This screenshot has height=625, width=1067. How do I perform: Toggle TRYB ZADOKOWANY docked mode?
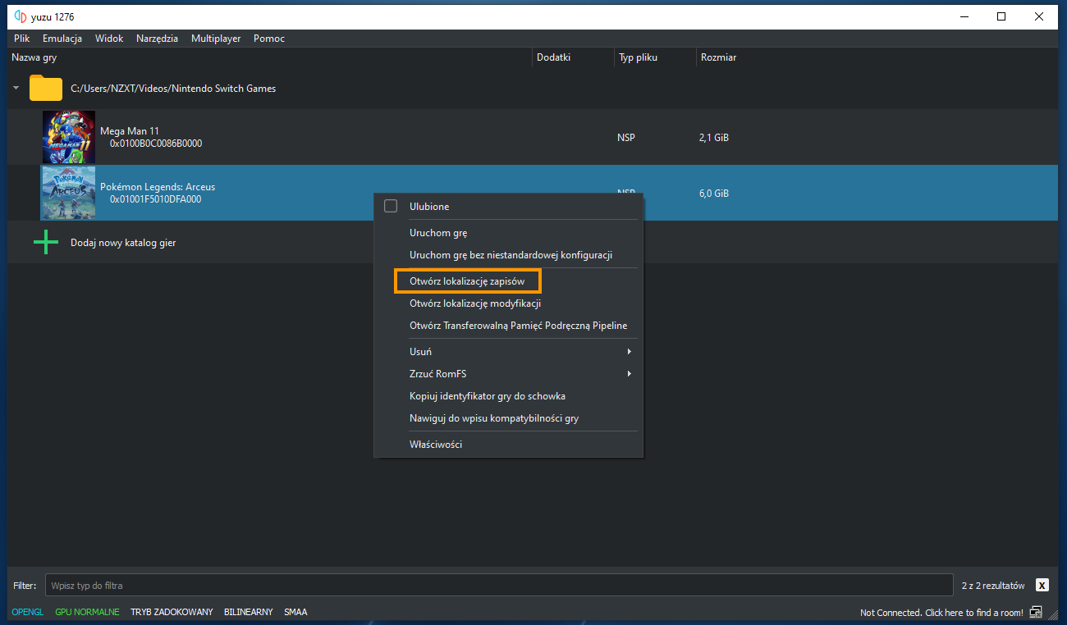click(x=172, y=612)
